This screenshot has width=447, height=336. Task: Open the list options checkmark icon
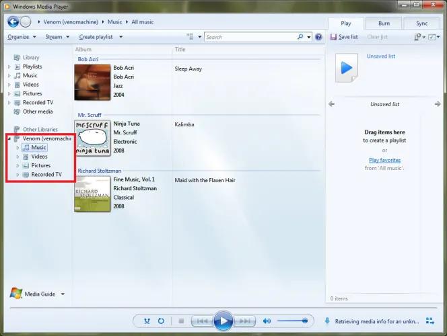pyautogui.click(x=432, y=37)
